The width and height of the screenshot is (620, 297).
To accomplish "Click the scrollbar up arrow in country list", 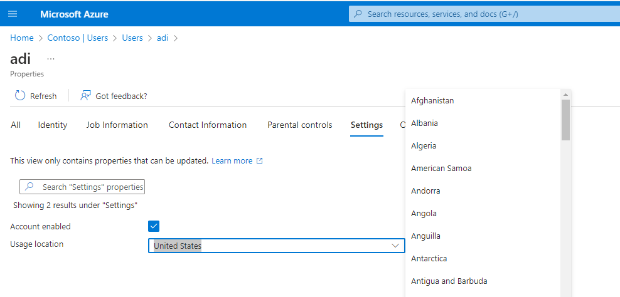I will (x=565, y=95).
